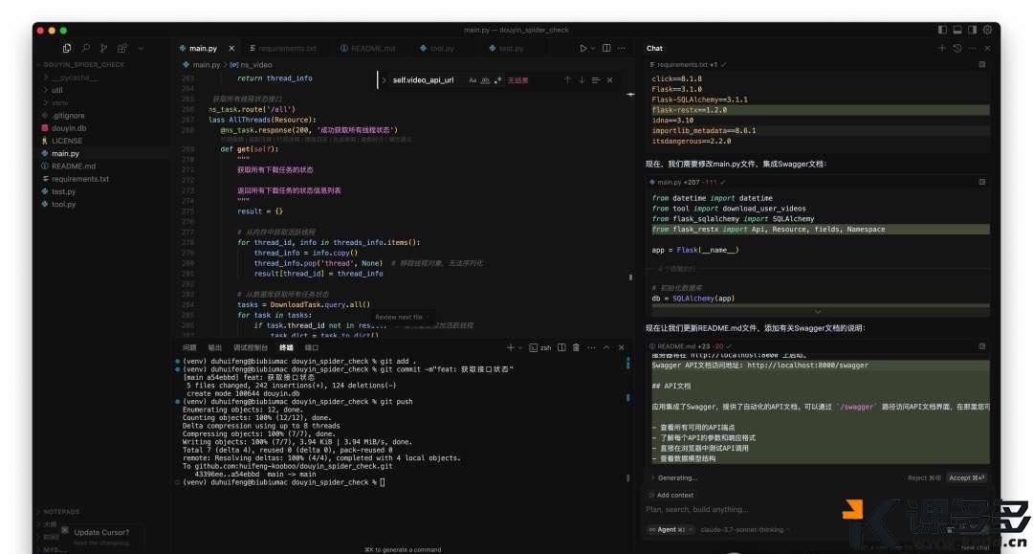Open the Search view in the activity bar
This screenshot has width=1033, height=554.
click(86, 48)
